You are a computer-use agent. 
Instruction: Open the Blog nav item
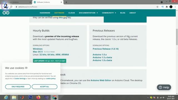[x=123, y=13]
